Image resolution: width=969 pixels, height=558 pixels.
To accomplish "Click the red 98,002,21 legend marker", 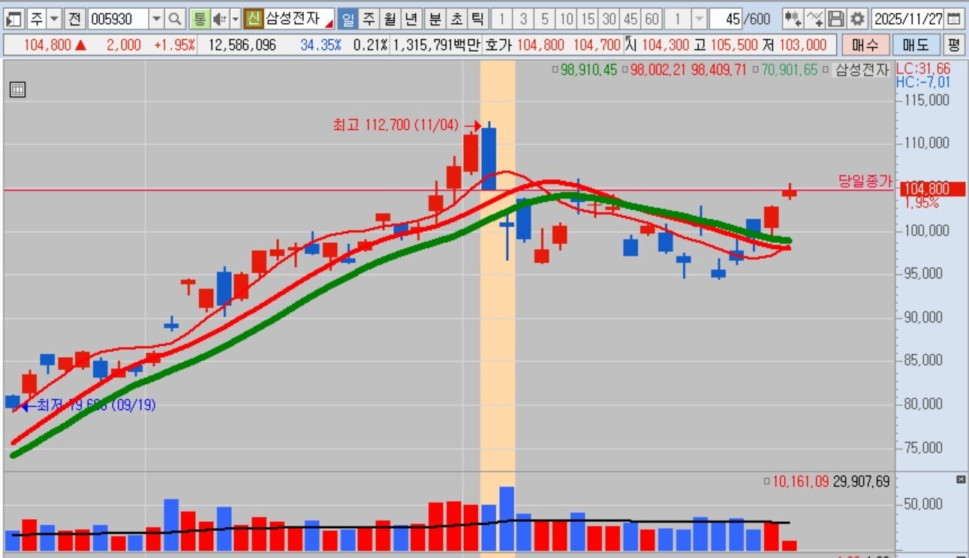I will pos(625,70).
